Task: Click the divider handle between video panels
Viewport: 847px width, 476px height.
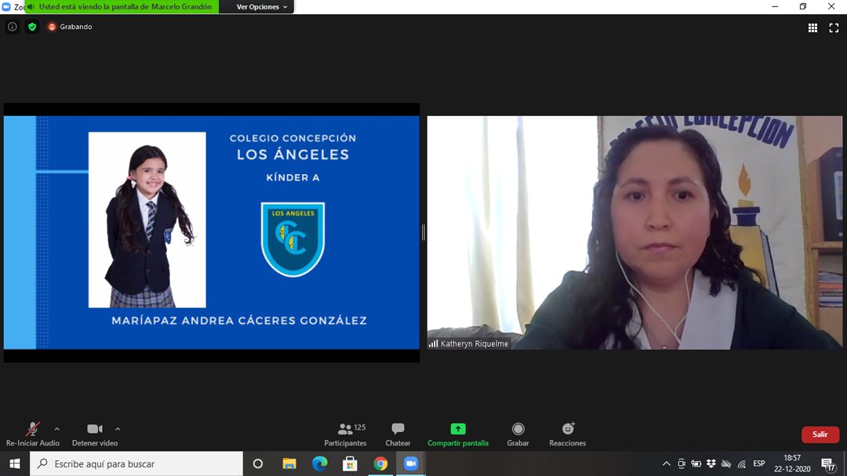Action: pyautogui.click(x=423, y=232)
